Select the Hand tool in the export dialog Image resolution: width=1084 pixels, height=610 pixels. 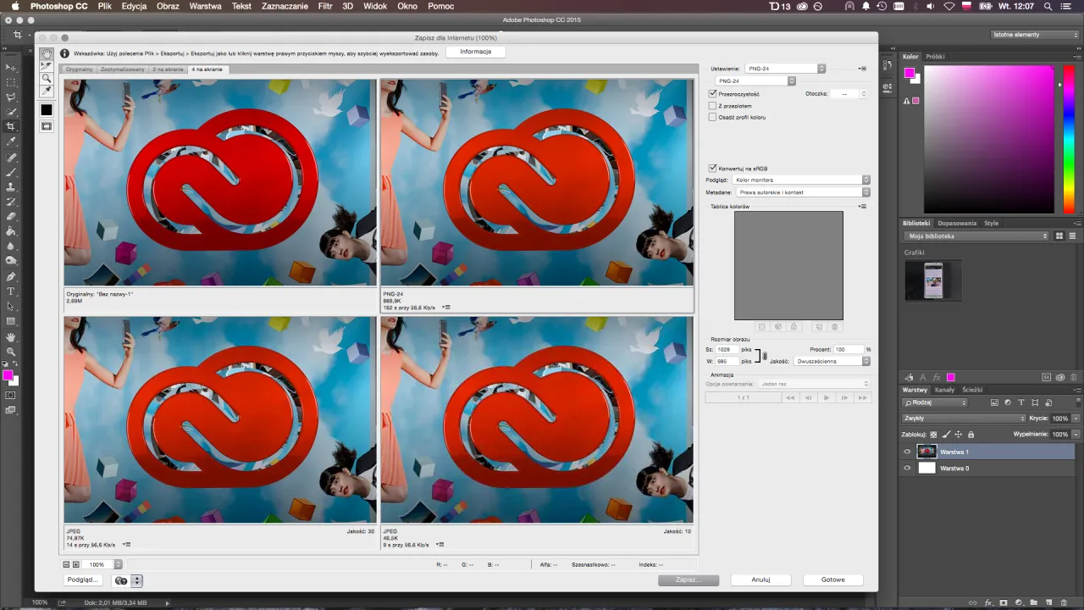47,53
